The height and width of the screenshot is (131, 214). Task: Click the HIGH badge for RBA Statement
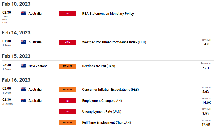[67, 14]
